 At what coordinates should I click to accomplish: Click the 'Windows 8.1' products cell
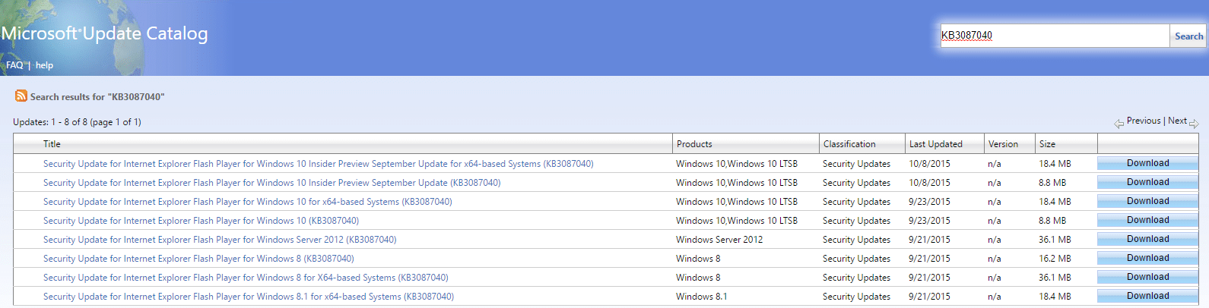click(x=701, y=297)
